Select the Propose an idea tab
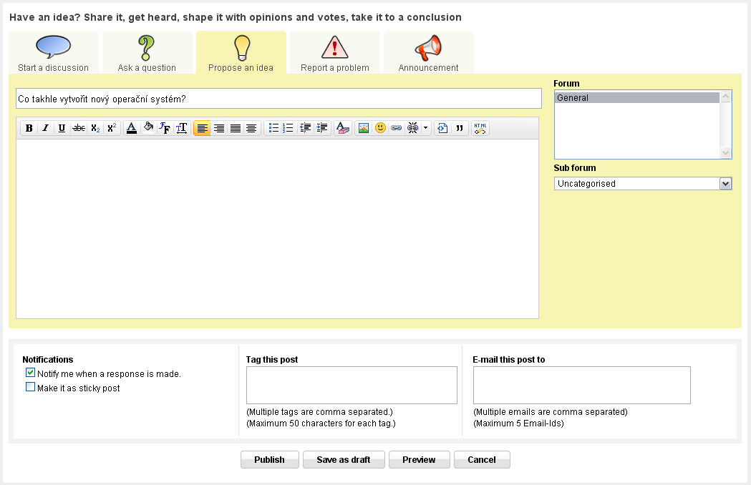Screen dimensions: 751x485 pyautogui.click(x=241, y=53)
